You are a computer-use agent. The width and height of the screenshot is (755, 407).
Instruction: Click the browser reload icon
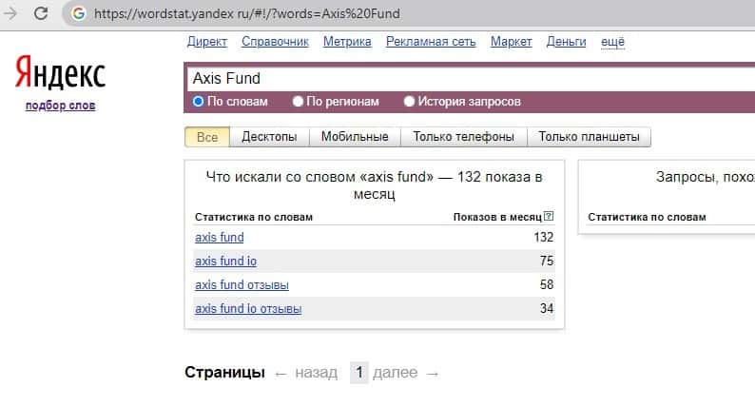coord(42,13)
